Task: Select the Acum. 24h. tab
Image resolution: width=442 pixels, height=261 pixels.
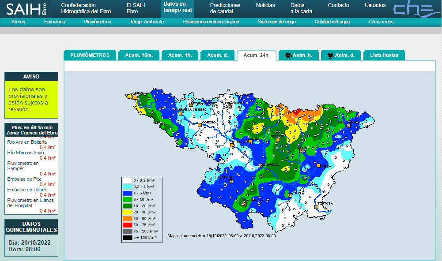Action: [x=257, y=55]
